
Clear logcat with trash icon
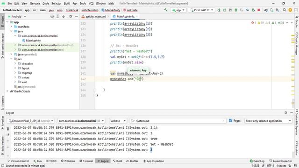8,129
